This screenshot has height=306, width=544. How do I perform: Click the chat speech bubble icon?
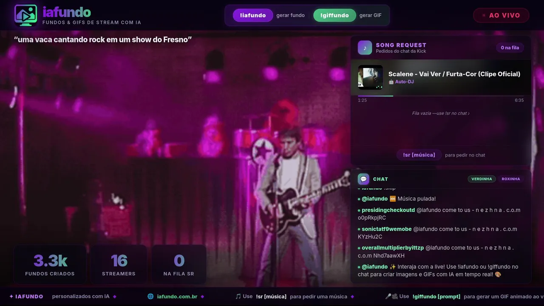363,179
